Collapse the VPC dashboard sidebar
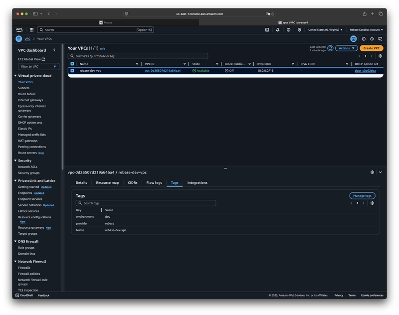Image resolution: width=399 pixels, height=315 pixels. coord(54,50)
